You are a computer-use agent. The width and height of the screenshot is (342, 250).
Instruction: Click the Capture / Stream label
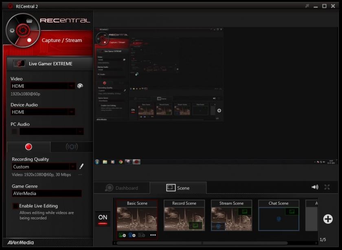click(62, 40)
